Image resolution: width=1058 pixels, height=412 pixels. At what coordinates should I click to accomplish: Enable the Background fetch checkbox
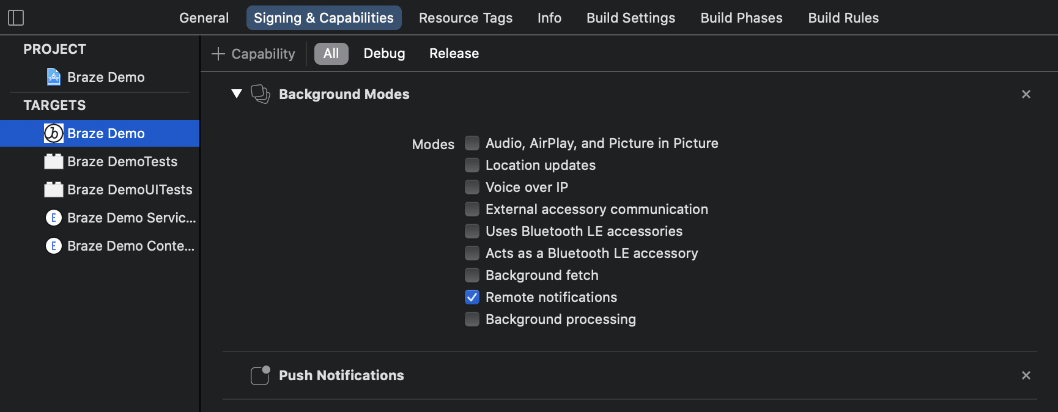tap(472, 275)
